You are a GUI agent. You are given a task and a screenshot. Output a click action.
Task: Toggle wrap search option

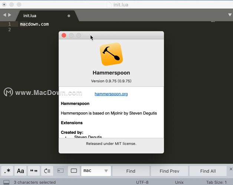tap(47, 171)
